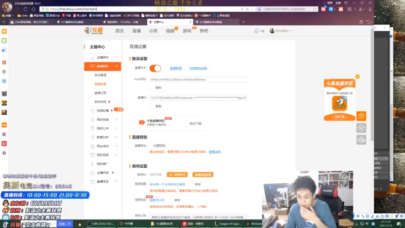405x228 pixels.
Task: Click the 直播码 stream key field
Action: click(198, 98)
